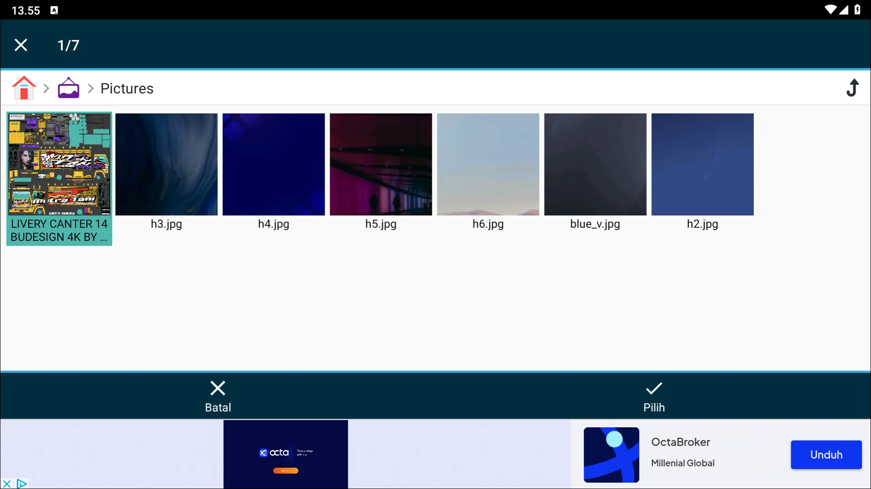This screenshot has width=871, height=489.
Task: Select the blue_v.jpg thumbnail
Action: (595, 165)
